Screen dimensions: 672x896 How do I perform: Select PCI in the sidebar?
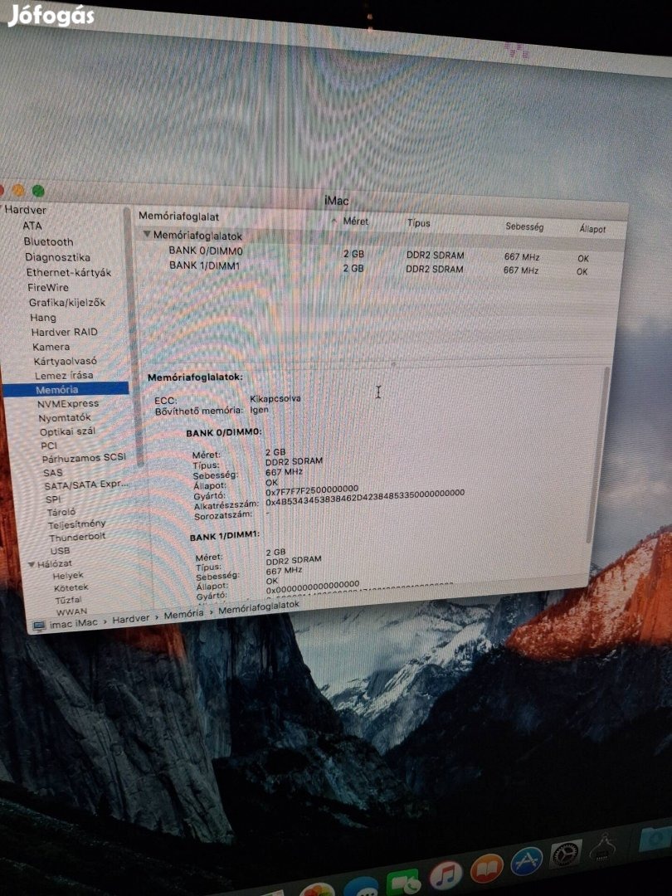[49, 446]
